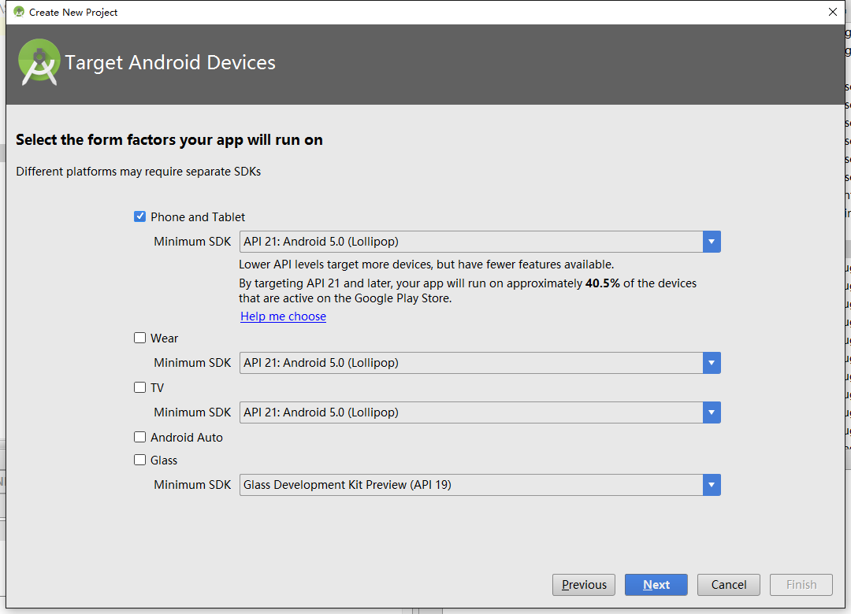
Task: Click the small Android Studio title bar icon
Action: (19, 12)
